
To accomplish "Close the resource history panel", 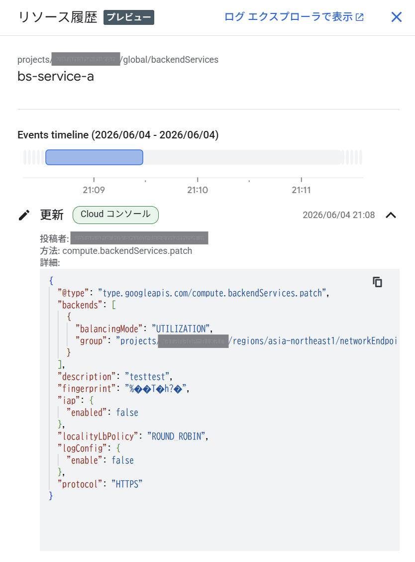I will pos(396,17).
